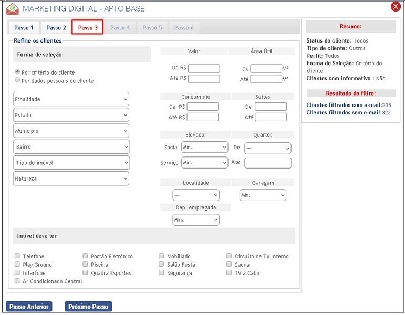
Task: Open the Estado dropdown list
Action: pos(71,115)
